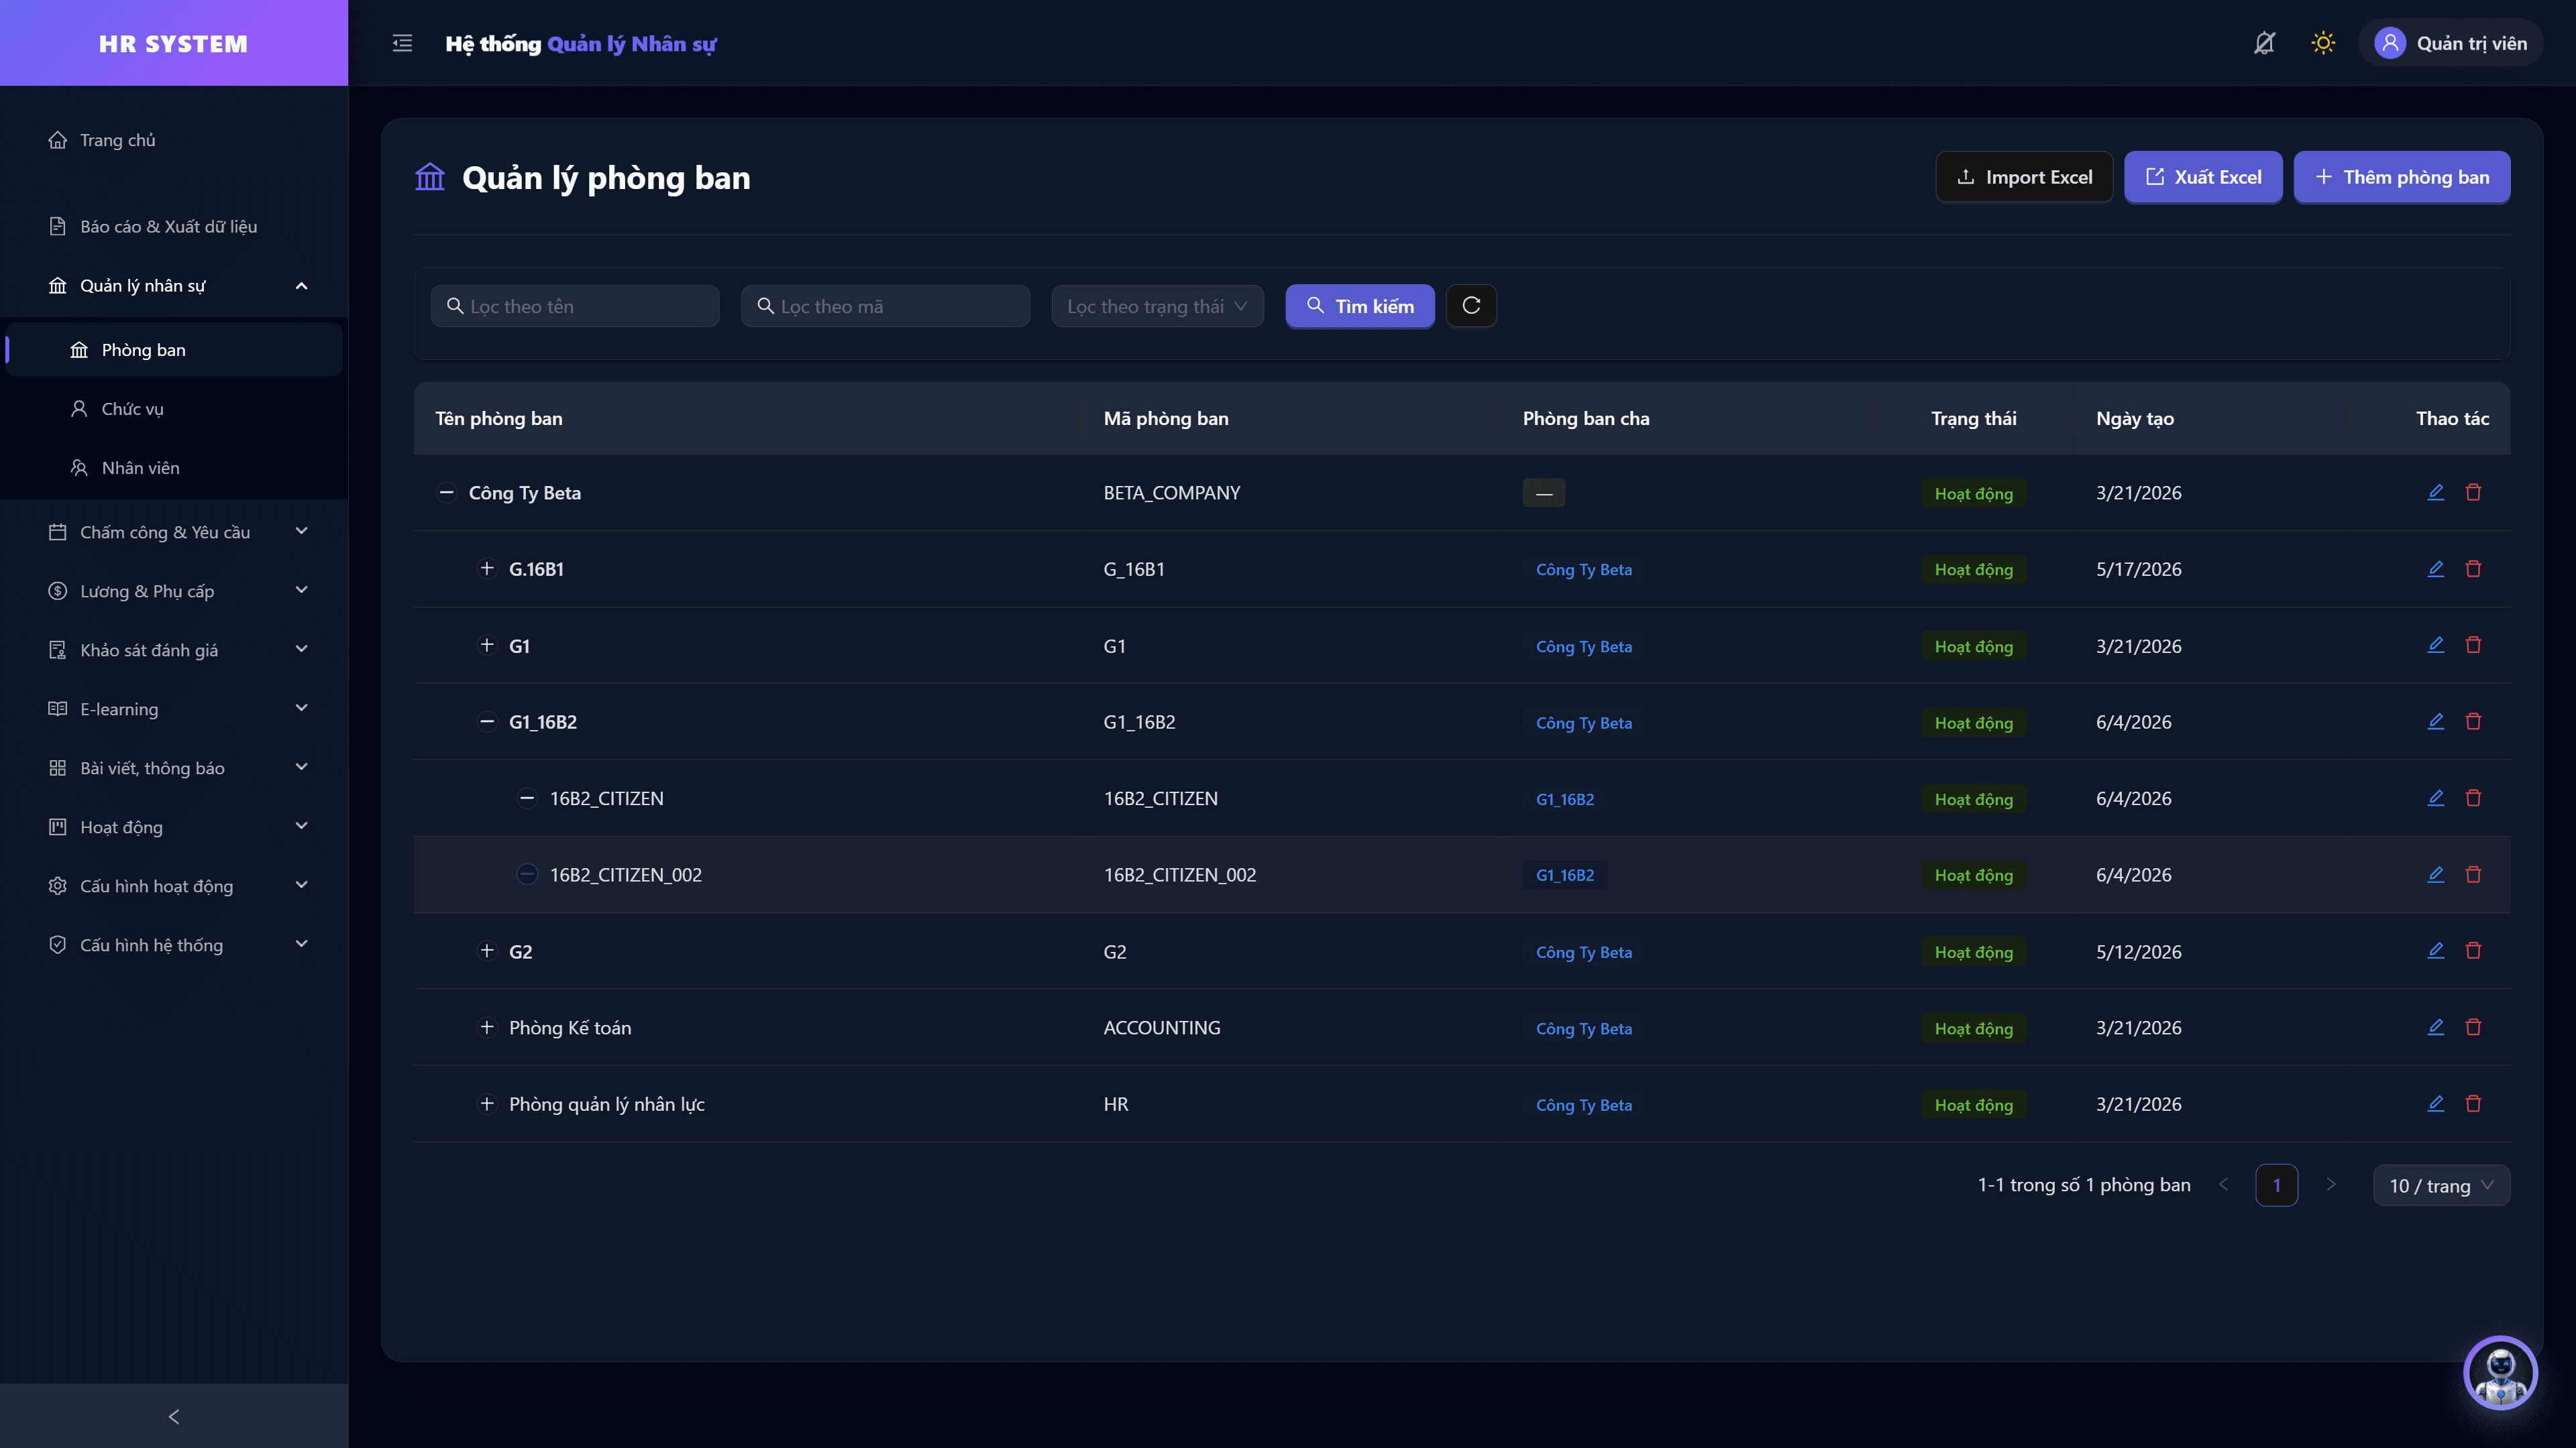Expand Hoạt động sidebar menu
The height and width of the screenshot is (1448, 2576).
click(x=174, y=827)
